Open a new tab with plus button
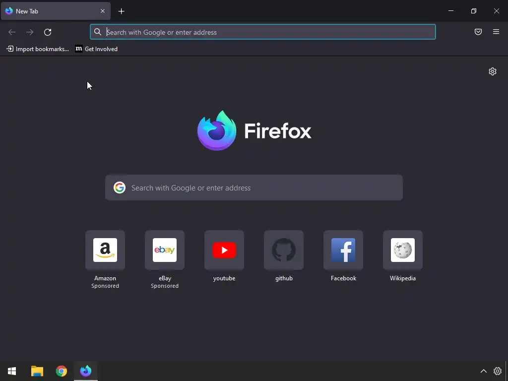The image size is (508, 381). pyautogui.click(x=121, y=11)
